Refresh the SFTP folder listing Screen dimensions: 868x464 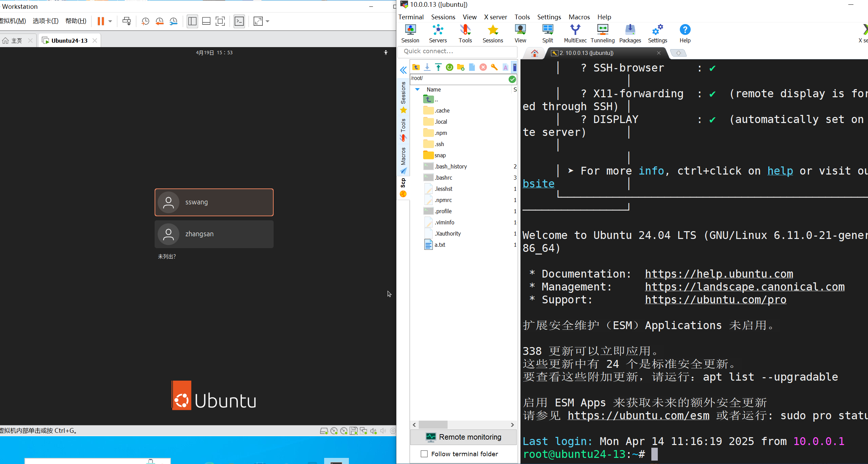(449, 67)
